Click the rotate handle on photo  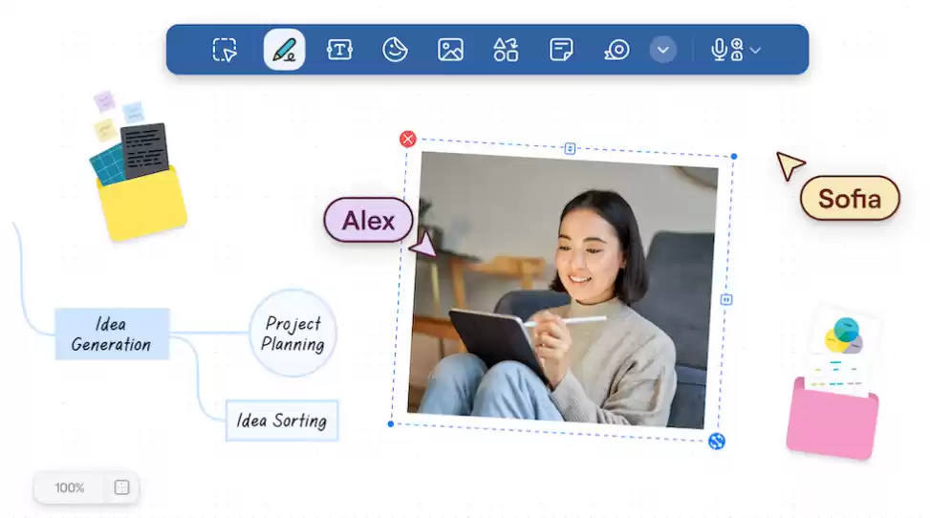point(717,441)
